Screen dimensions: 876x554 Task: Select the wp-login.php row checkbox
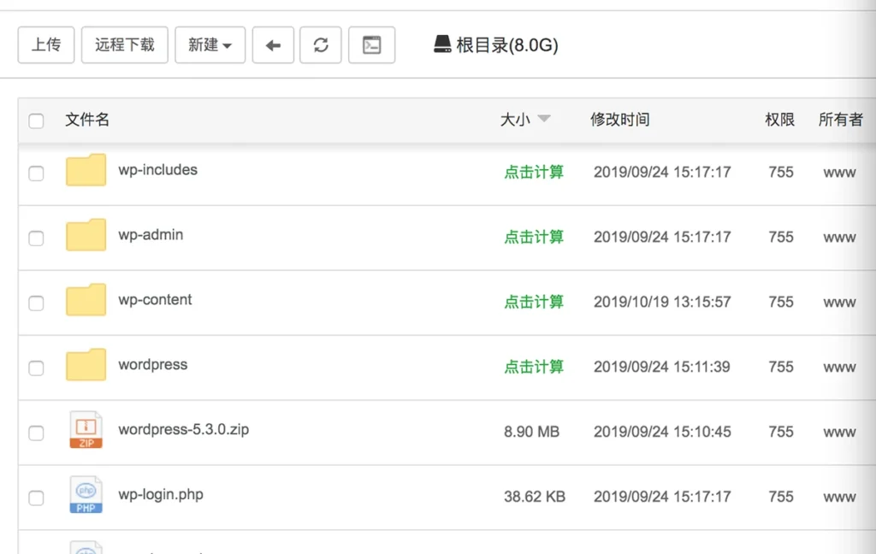pos(36,498)
